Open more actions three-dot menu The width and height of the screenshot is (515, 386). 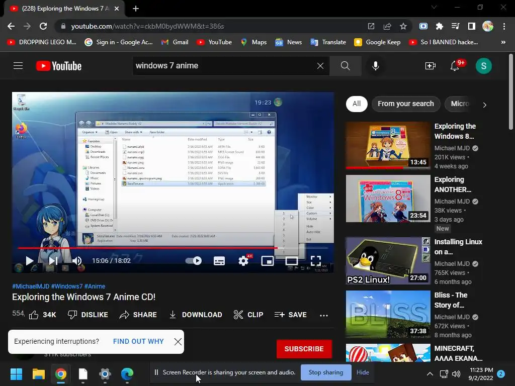click(x=324, y=315)
